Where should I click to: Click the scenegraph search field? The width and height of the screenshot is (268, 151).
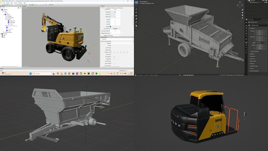click(x=9, y=8)
